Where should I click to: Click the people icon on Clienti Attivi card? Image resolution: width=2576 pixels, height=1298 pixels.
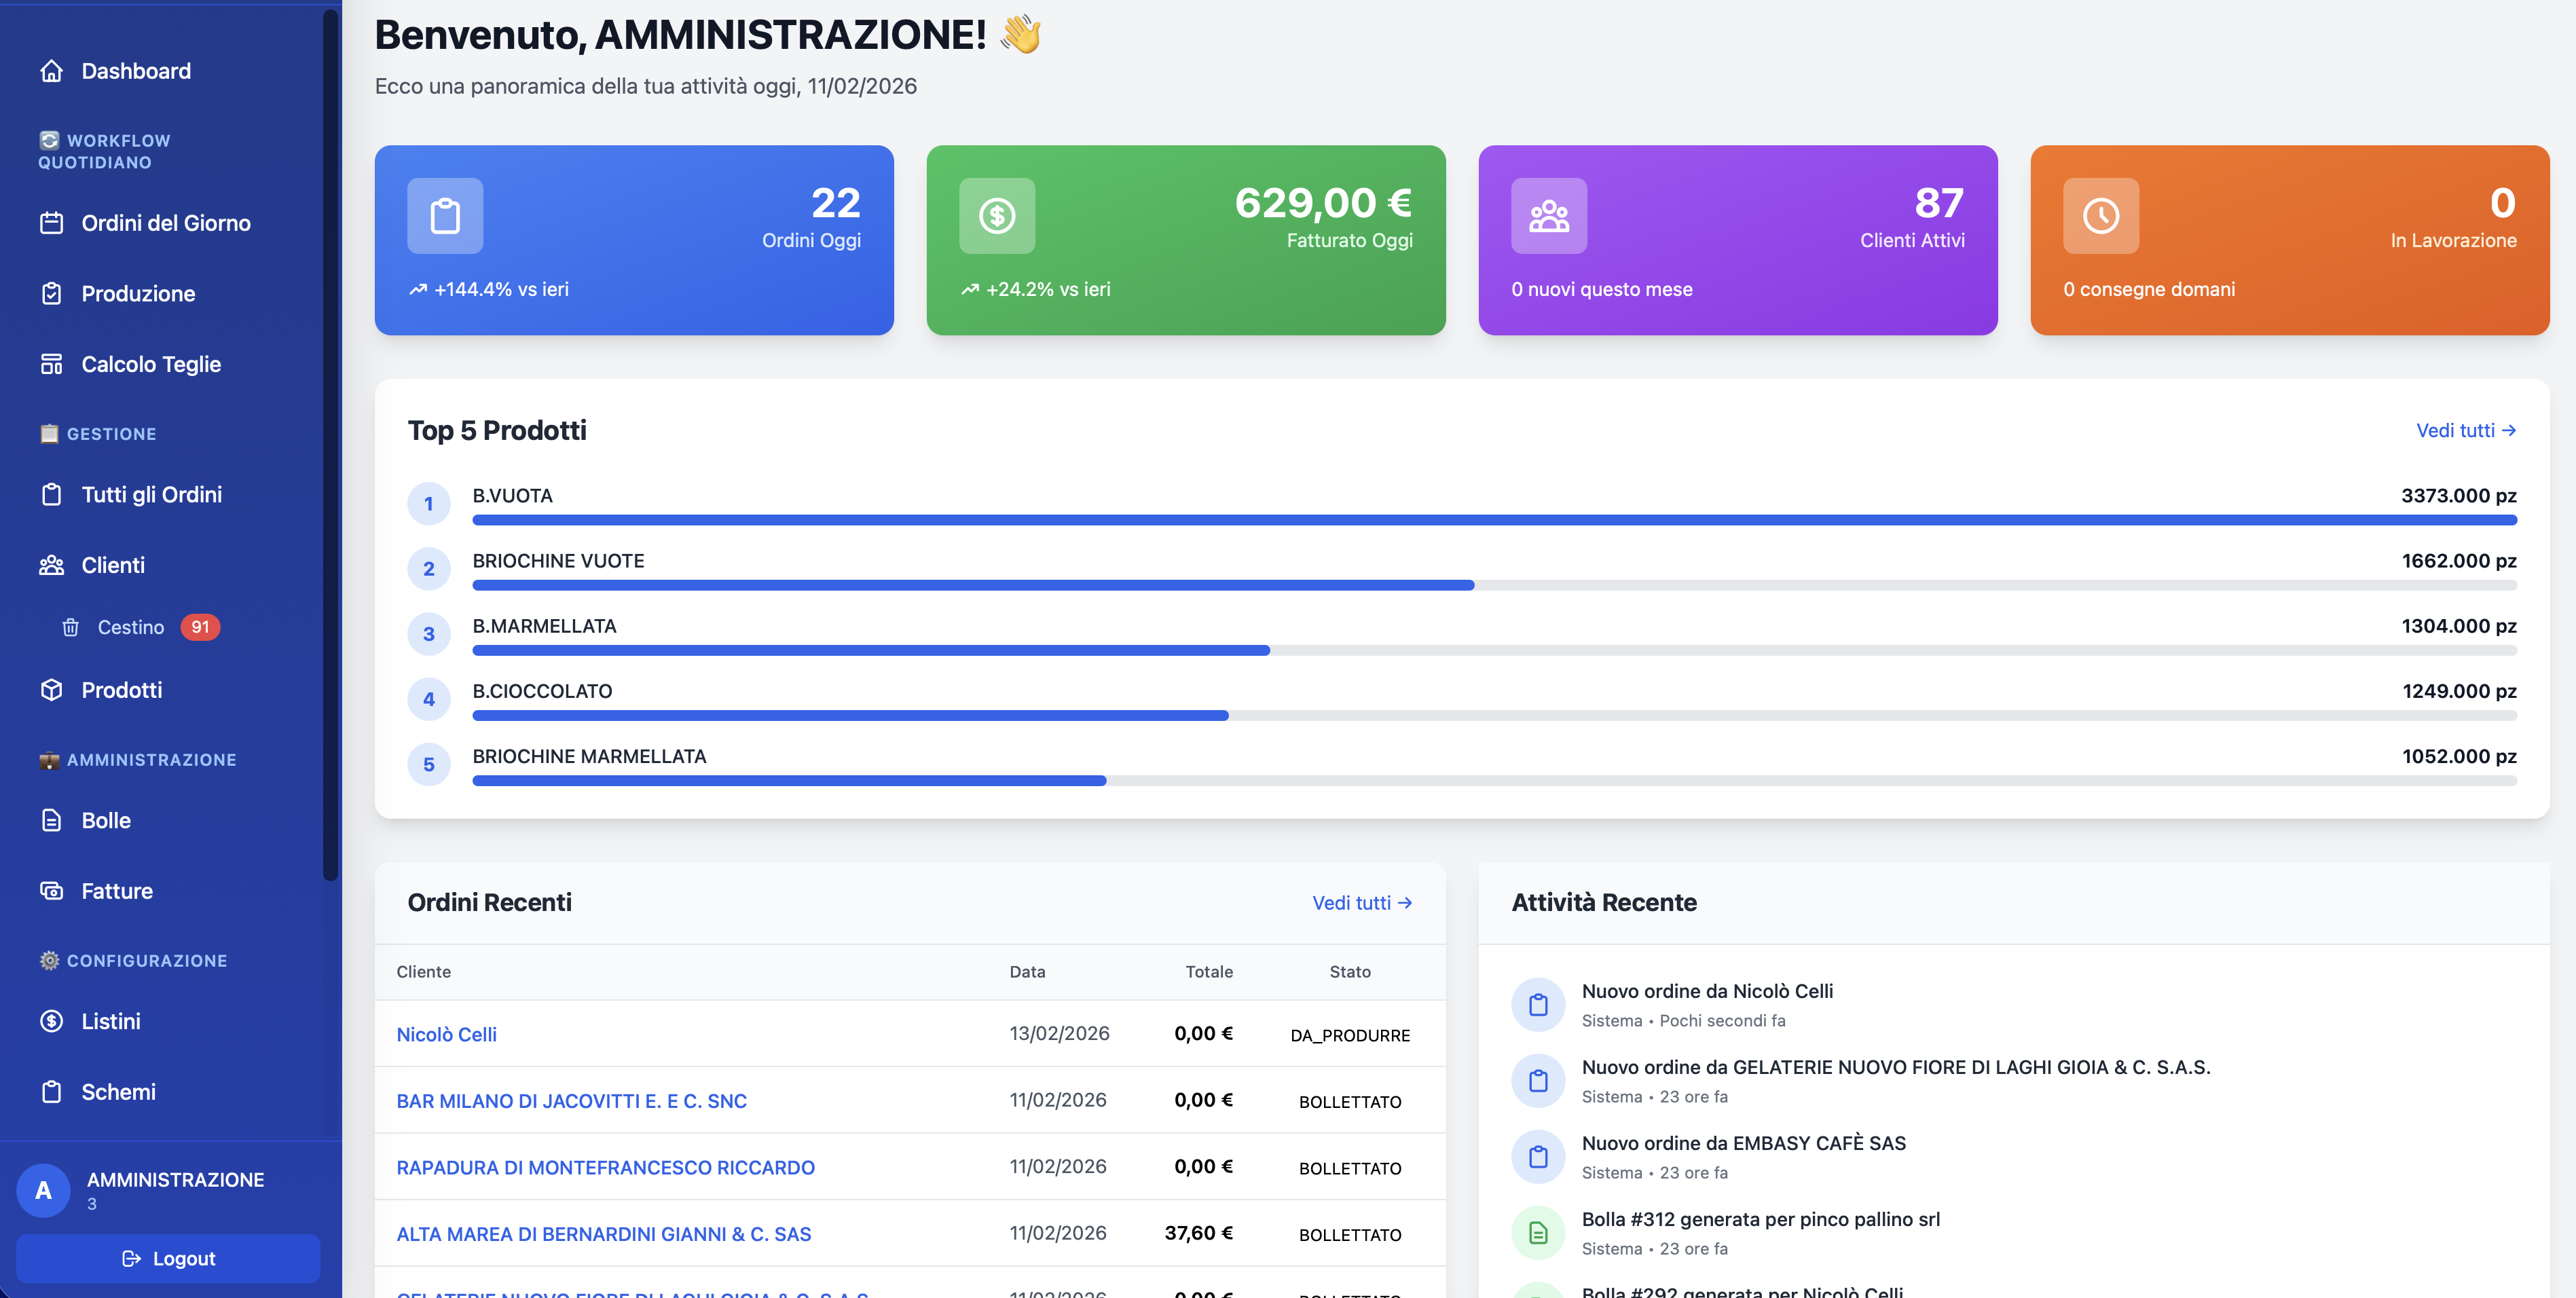pyautogui.click(x=1548, y=216)
